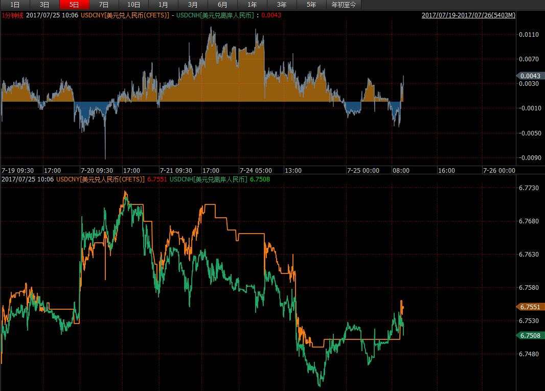Click the spread value 0.0043 in the header
This screenshot has width=545, height=391.
271,15
